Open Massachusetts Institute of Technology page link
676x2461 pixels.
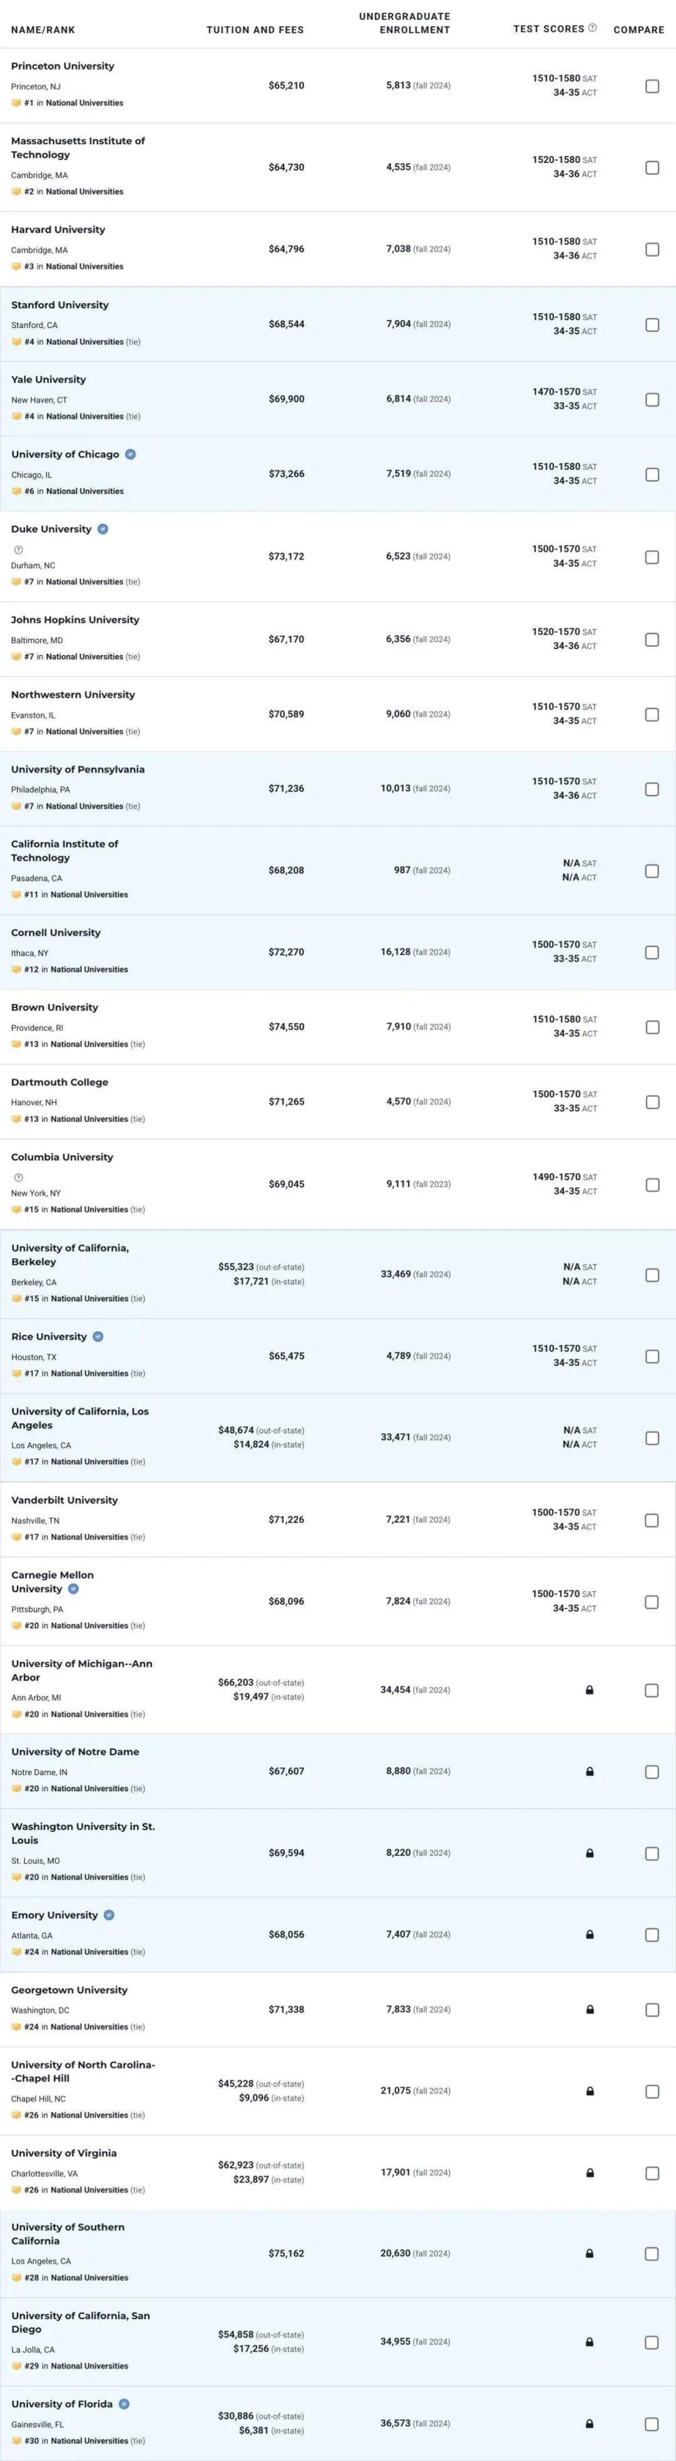tap(78, 148)
